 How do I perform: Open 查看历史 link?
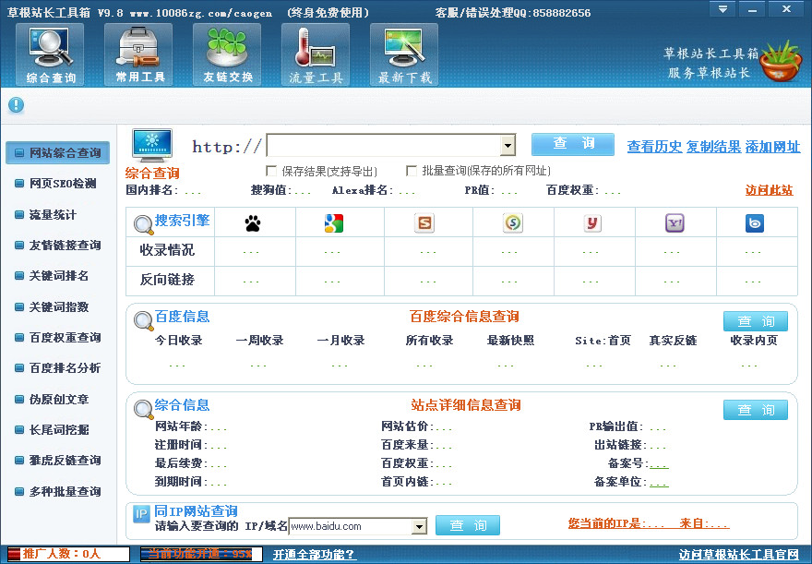click(654, 147)
